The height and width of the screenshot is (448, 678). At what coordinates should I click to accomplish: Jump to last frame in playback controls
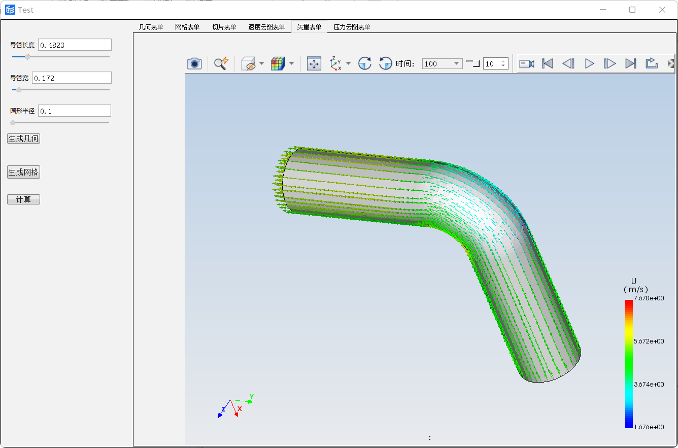point(631,63)
